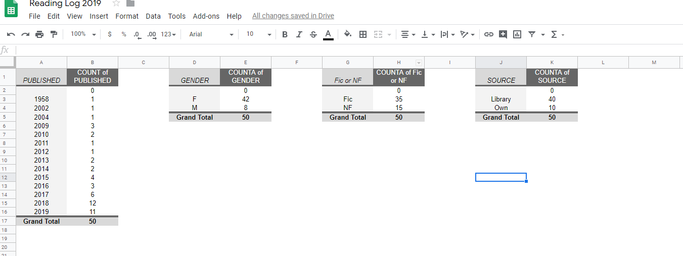Toggle italic formatting
This screenshot has width=683, height=256.
click(x=299, y=34)
